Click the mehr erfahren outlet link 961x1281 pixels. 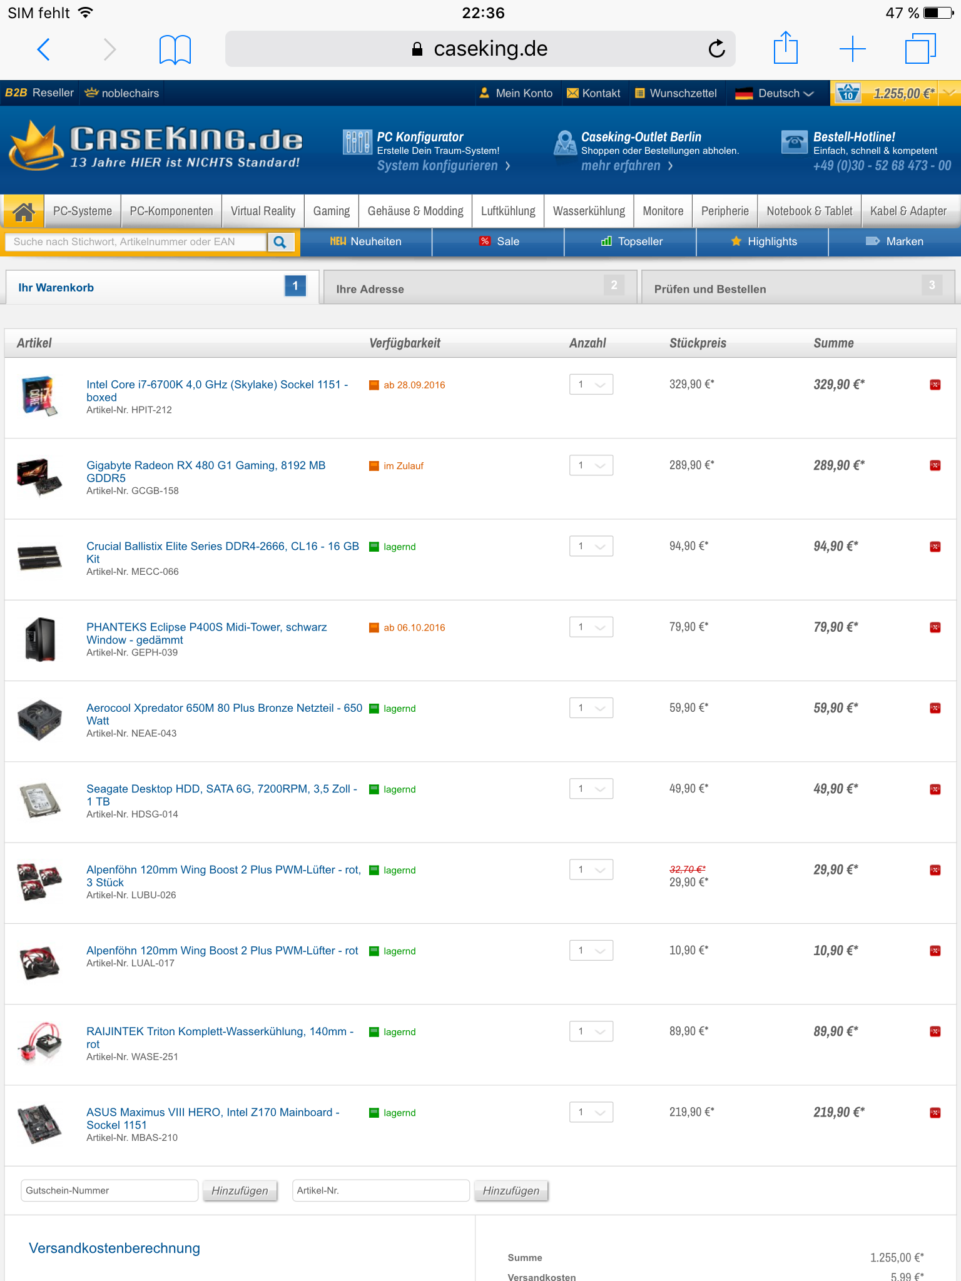[x=627, y=166]
